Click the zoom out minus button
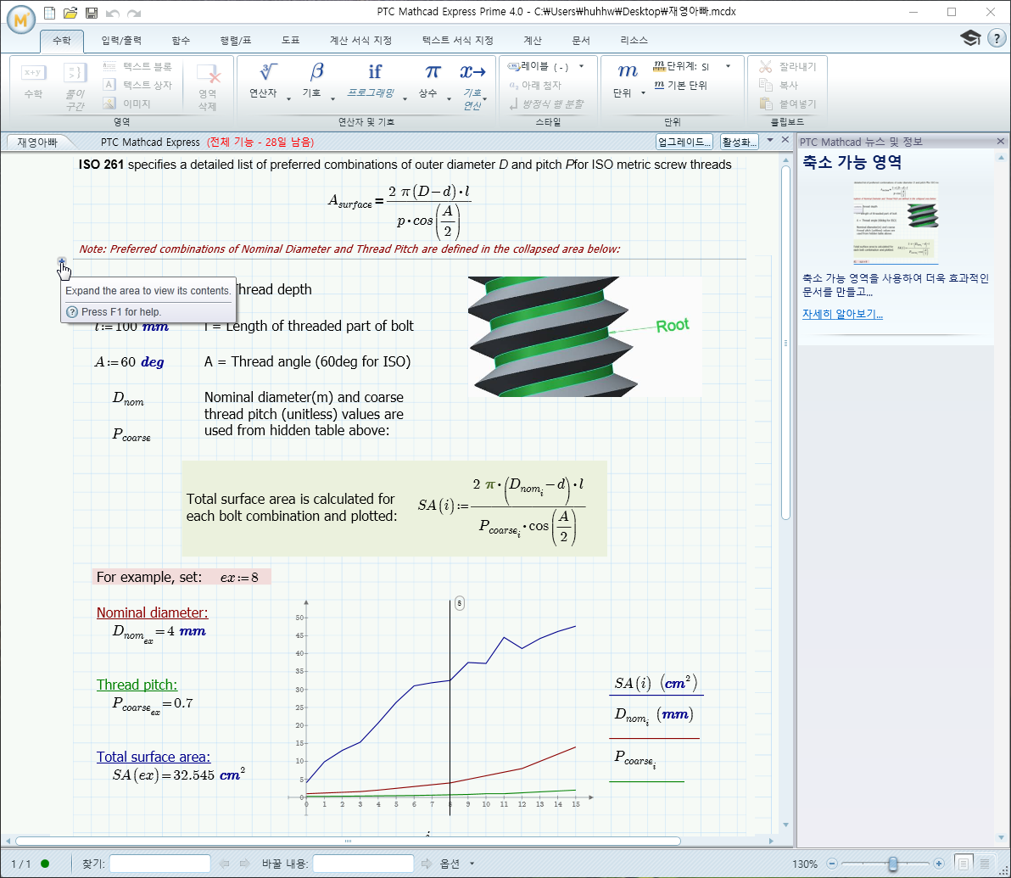This screenshot has width=1011, height=878. point(832,864)
